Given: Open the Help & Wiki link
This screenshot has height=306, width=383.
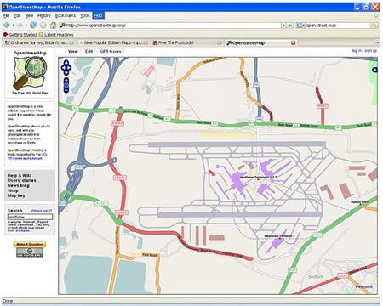Looking at the screenshot, I should point(20,175).
